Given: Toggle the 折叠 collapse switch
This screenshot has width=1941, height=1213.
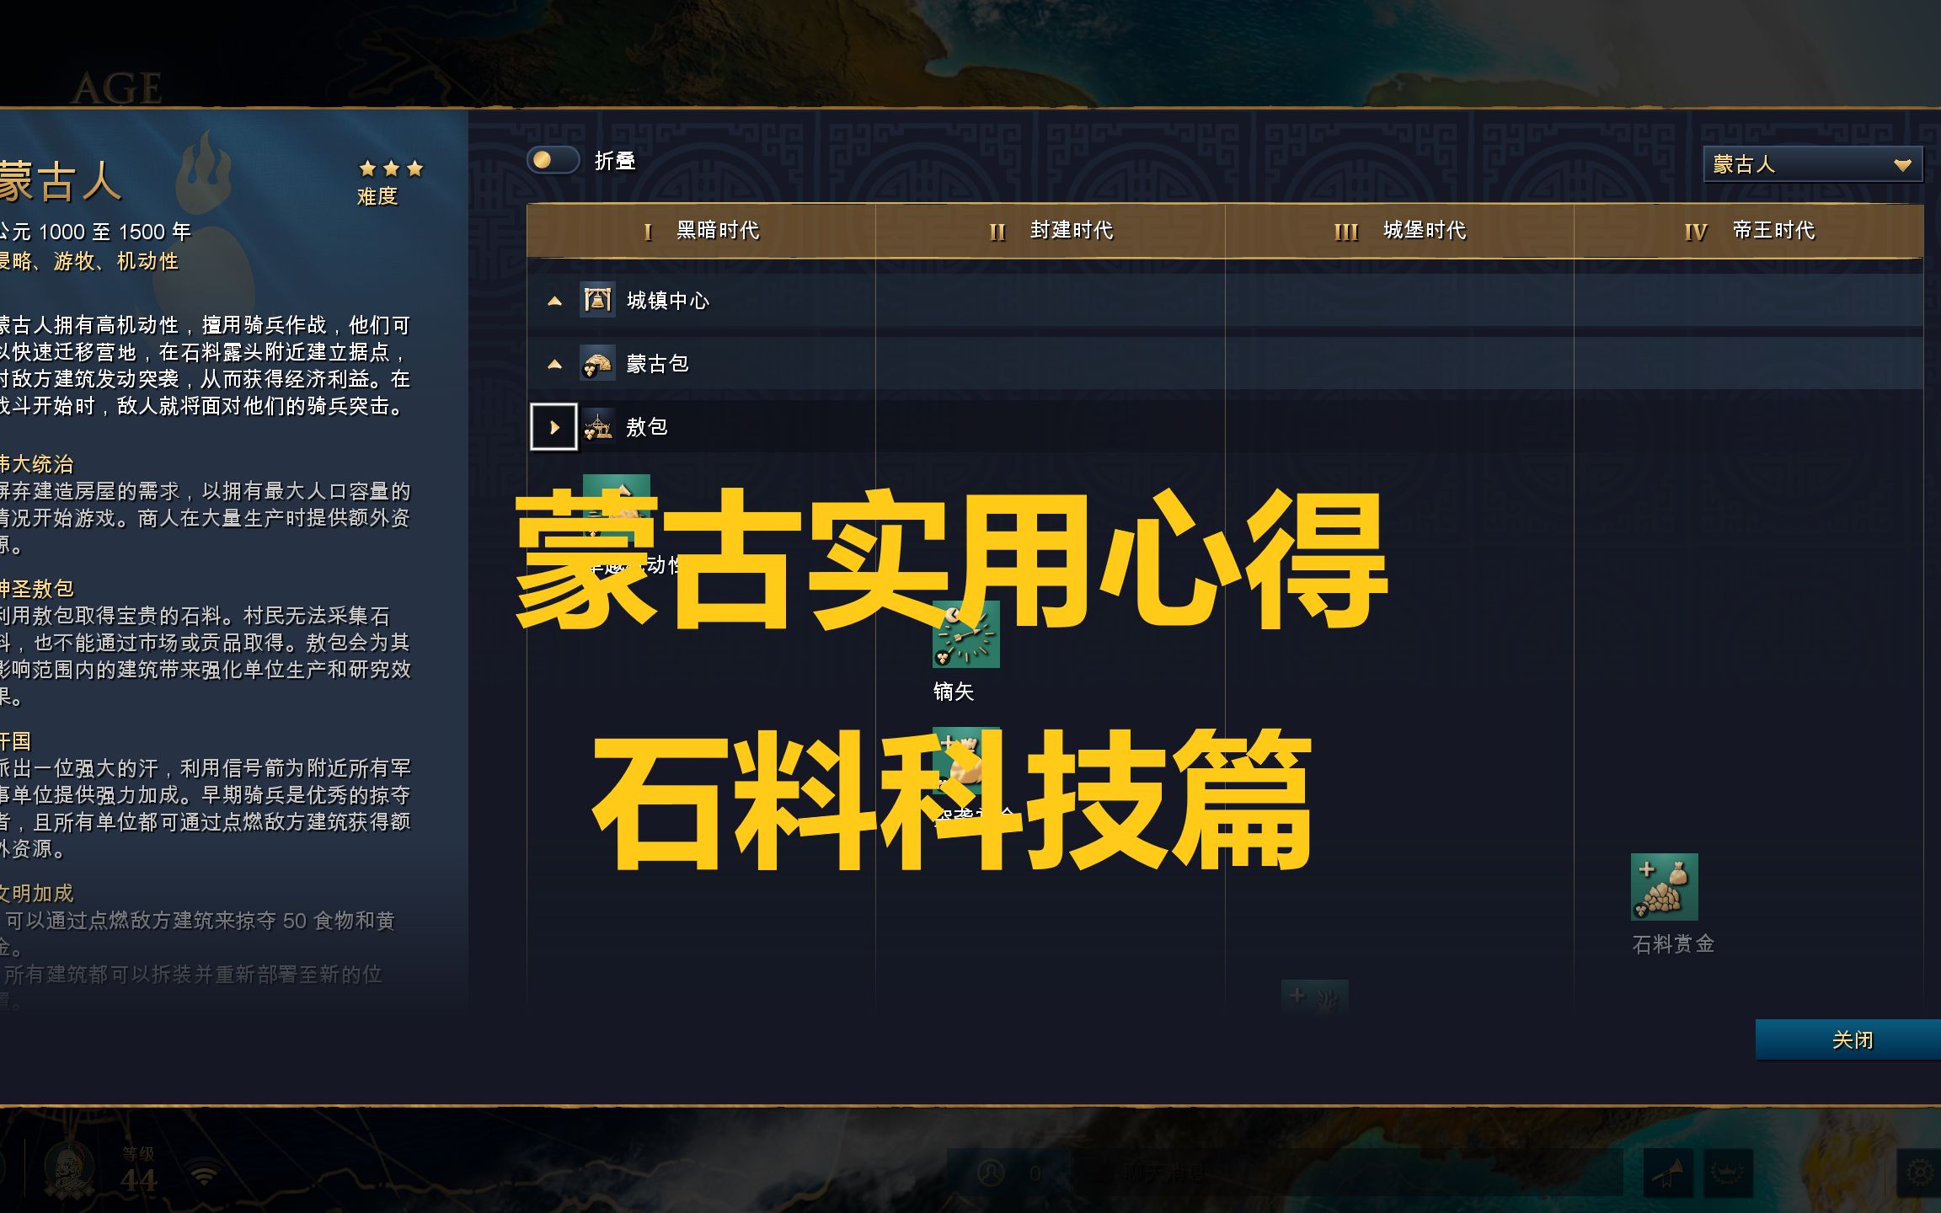Looking at the screenshot, I should (x=553, y=160).
